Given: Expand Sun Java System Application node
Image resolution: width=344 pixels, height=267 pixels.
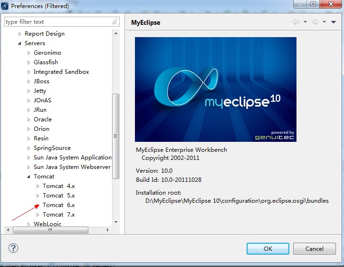Looking at the screenshot, I should click(29, 158).
